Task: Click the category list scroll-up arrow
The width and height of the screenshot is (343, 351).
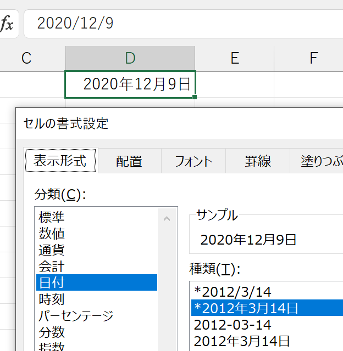Action: 167,219
